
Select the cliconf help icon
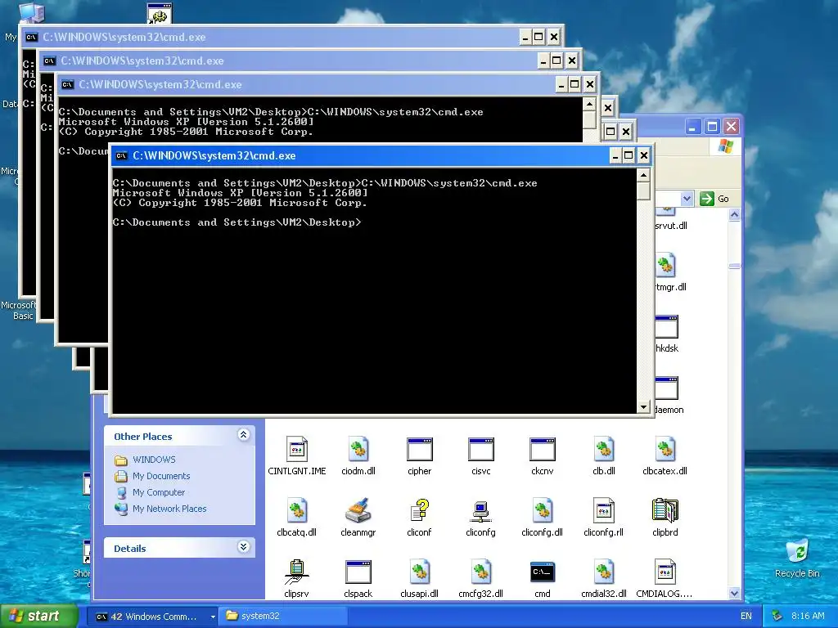[x=420, y=510]
